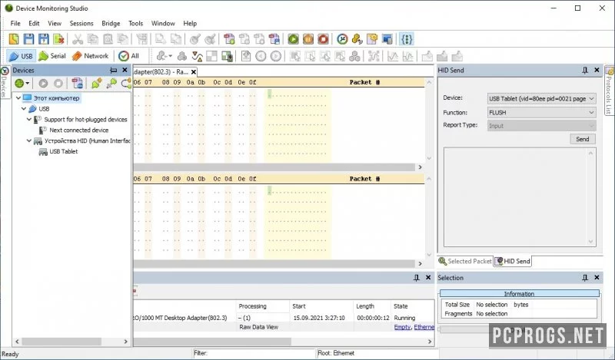Open the Protocols List side tab
615x360 pixels.
[x=609, y=91]
